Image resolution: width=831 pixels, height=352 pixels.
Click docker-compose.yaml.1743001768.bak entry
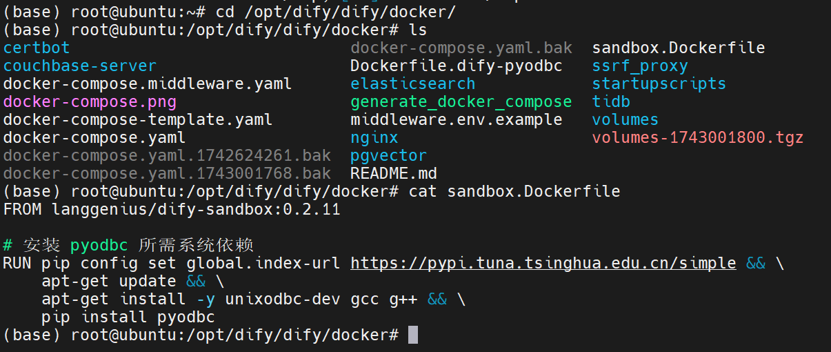point(167,174)
